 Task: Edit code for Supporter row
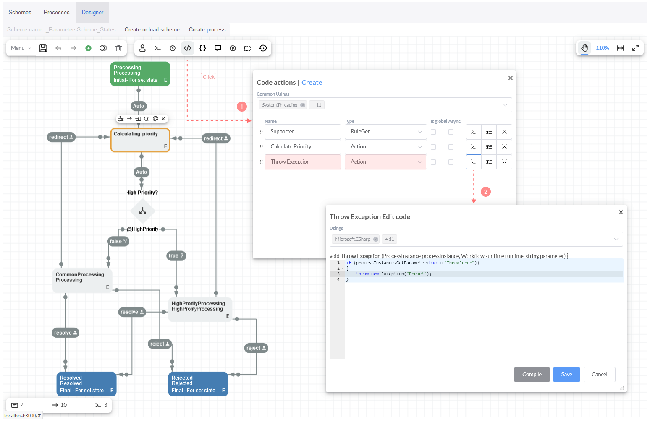473,132
